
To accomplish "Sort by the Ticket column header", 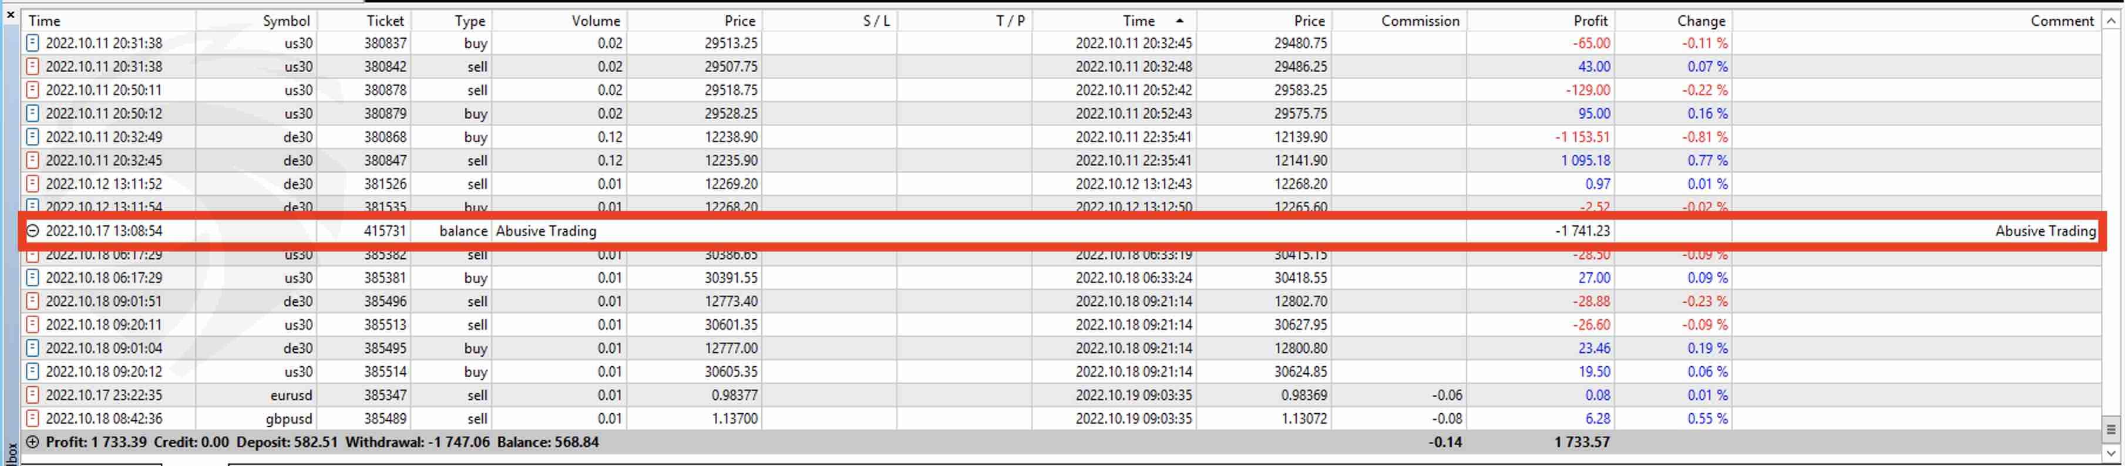I will coord(364,21).
